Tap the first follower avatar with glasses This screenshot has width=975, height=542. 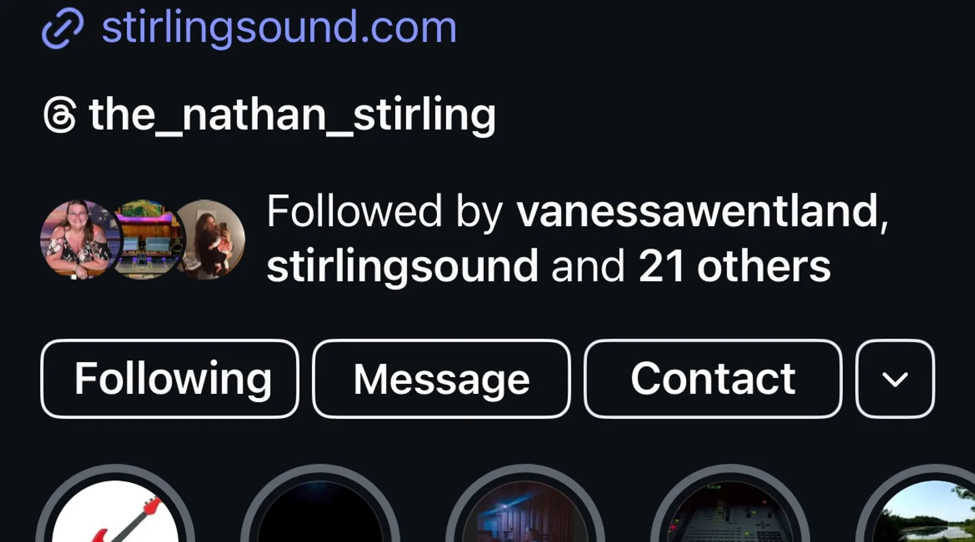click(x=80, y=239)
